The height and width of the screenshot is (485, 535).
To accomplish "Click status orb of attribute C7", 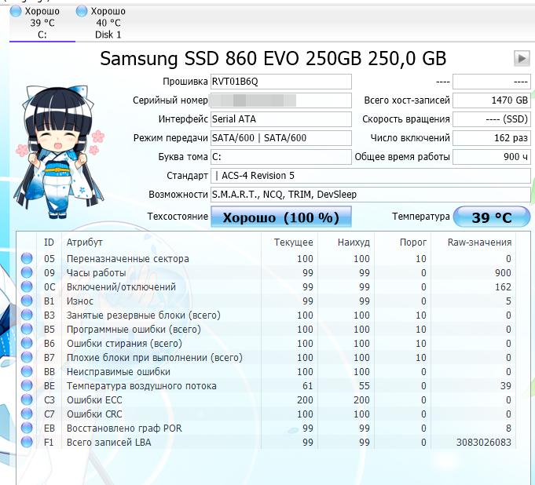I will point(27,414).
